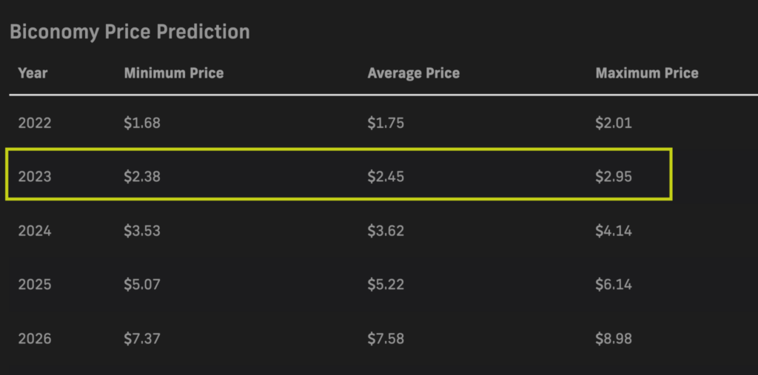Click the 2025 year cell
The image size is (758, 375).
pyautogui.click(x=34, y=284)
